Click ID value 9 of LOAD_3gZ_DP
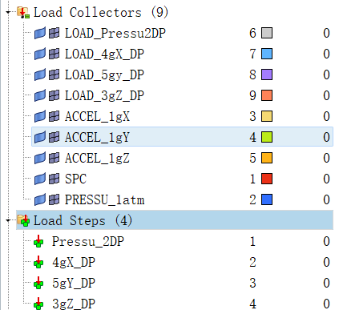Viewport: 339px width, 310px height. (x=252, y=95)
